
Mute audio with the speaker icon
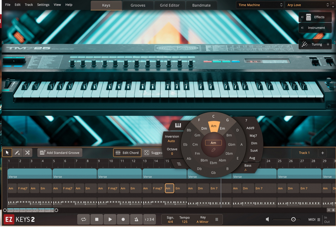(x=267, y=219)
